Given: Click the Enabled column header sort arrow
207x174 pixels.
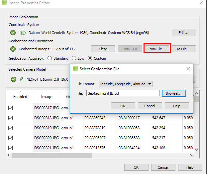Looking at the screenshot, I should [20, 91].
